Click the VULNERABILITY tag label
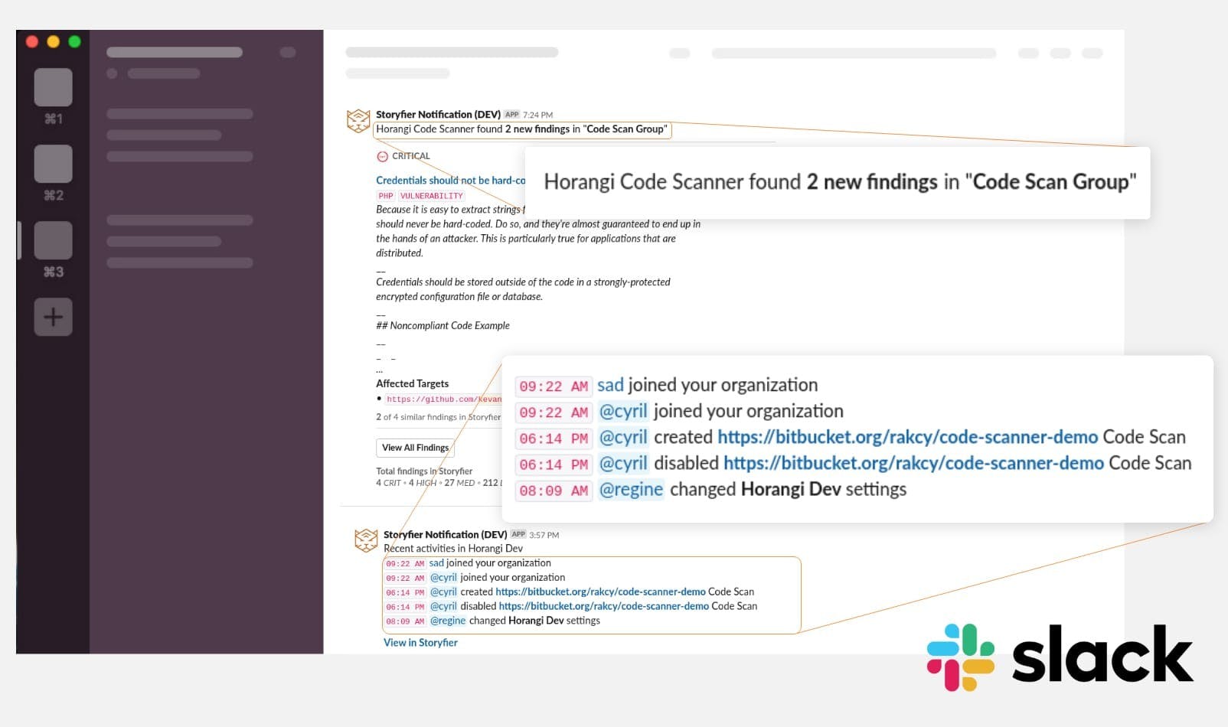This screenshot has height=727, width=1228. click(432, 196)
